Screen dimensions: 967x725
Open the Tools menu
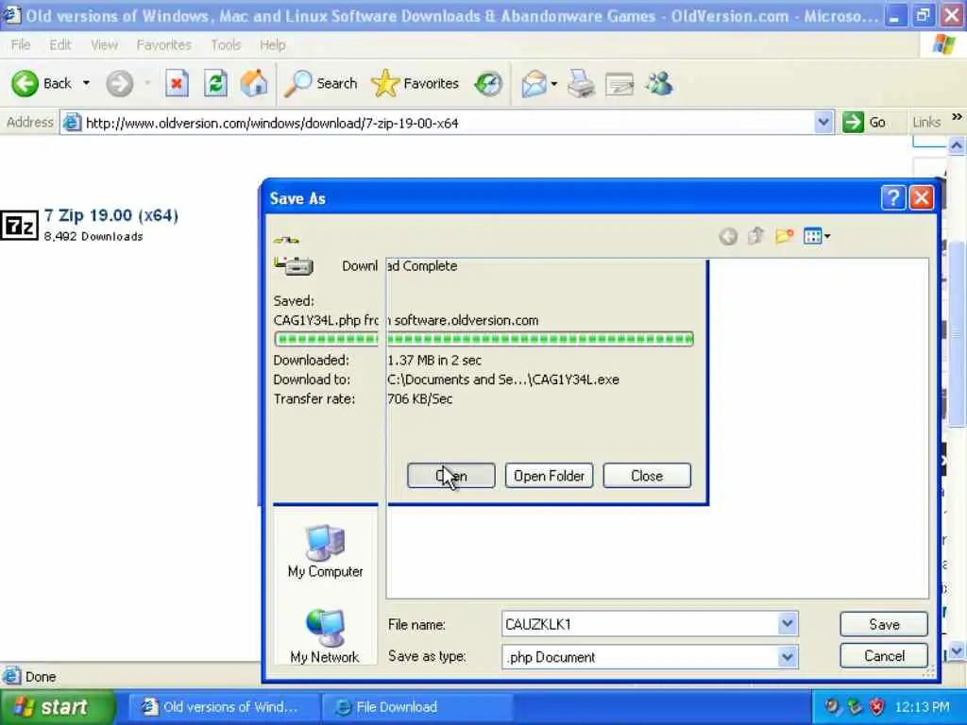(226, 45)
